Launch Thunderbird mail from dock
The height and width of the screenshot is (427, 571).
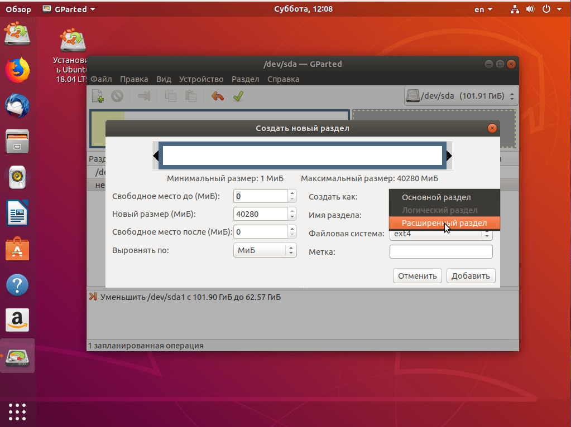pyautogui.click(x=17, y=106)
